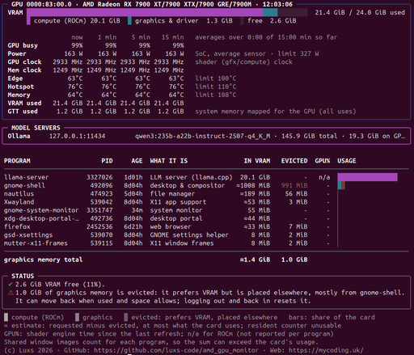Click the PID column header
414x355 pixels.
[x=107, y=161]
